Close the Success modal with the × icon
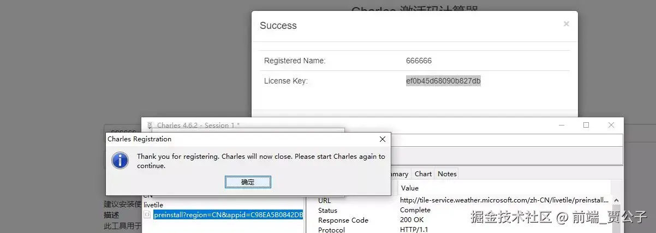 tap(566, 24)
